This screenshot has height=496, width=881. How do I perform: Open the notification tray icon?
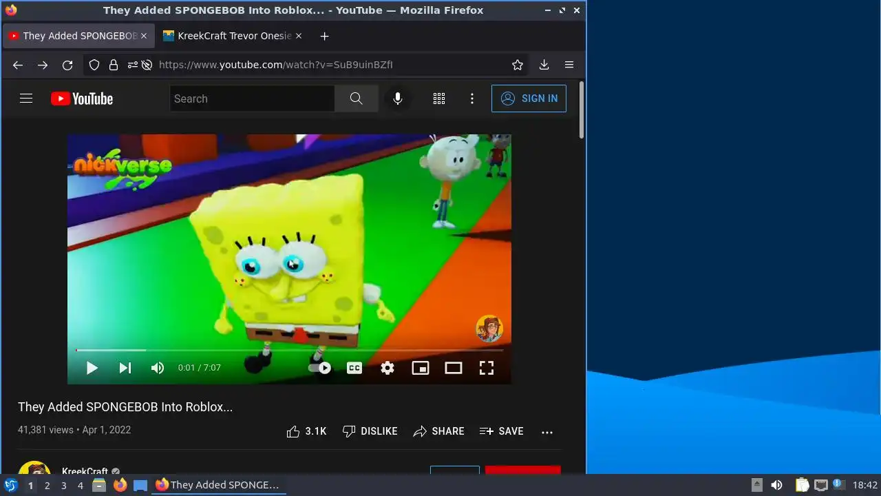tap(838, 484)
